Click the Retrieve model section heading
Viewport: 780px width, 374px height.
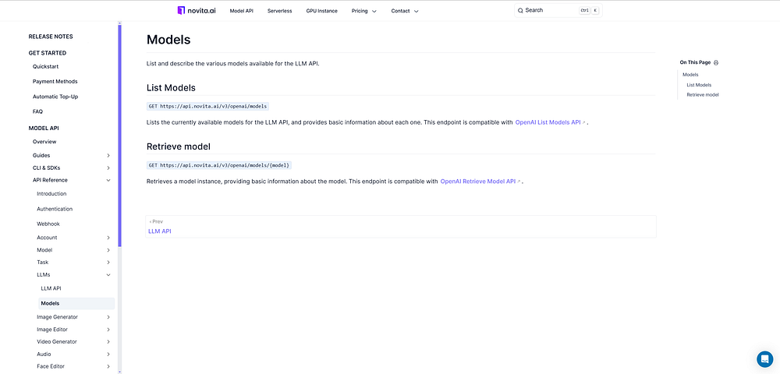[179, 147]
